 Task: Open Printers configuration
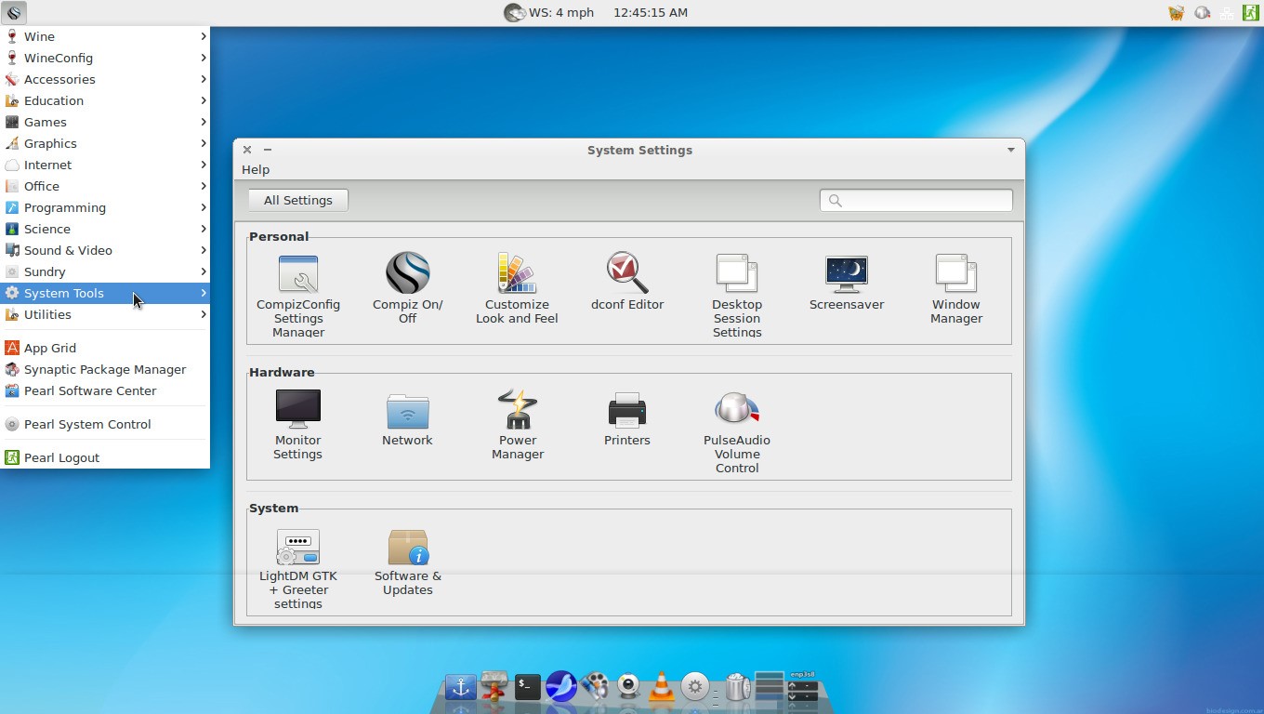(x=626, y=418)
